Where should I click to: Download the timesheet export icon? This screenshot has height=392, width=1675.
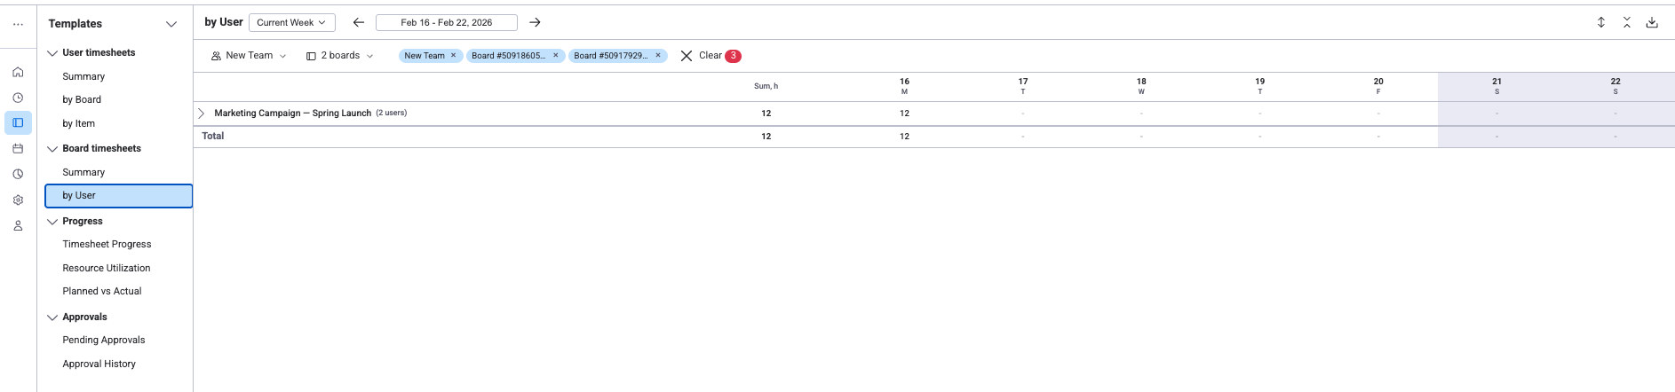(1652, 22)
